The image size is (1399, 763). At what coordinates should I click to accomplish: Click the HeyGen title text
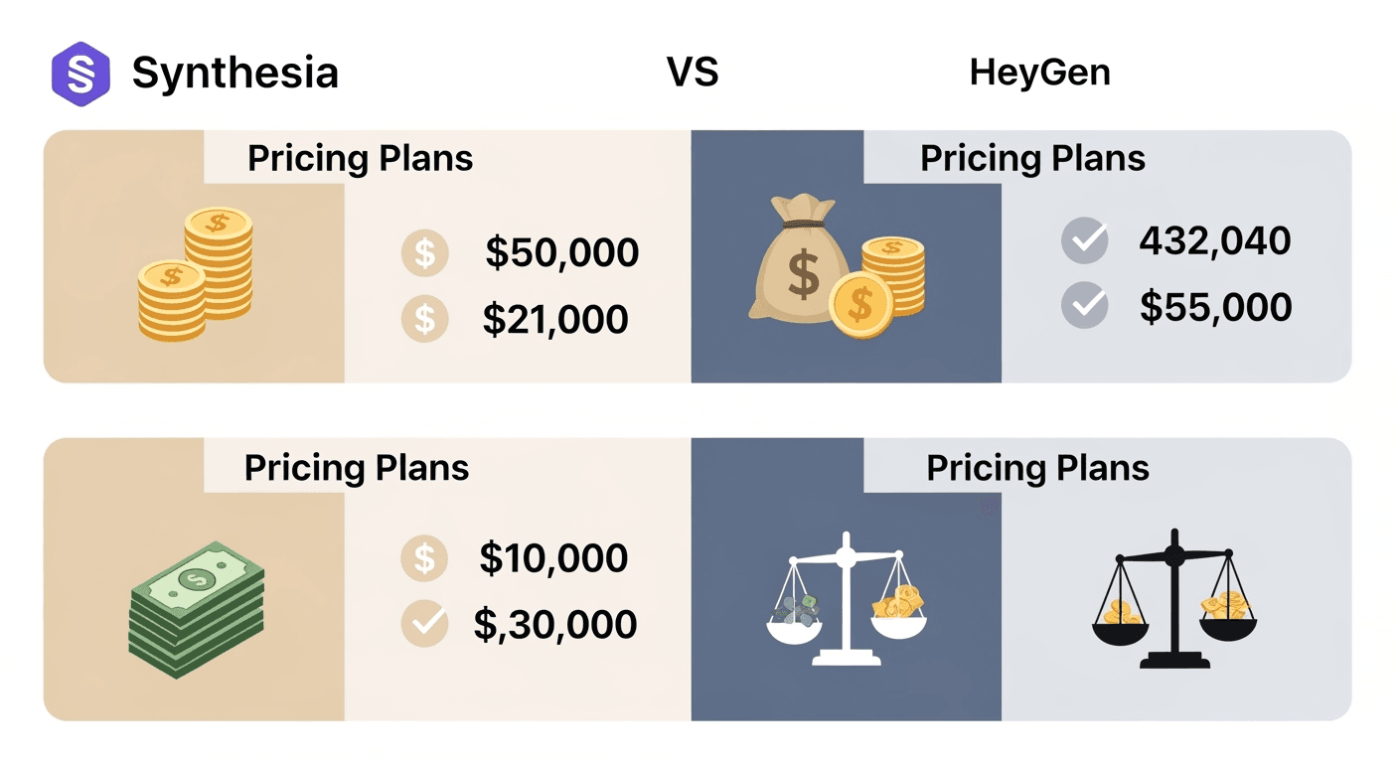click(x=1039, y=74)
